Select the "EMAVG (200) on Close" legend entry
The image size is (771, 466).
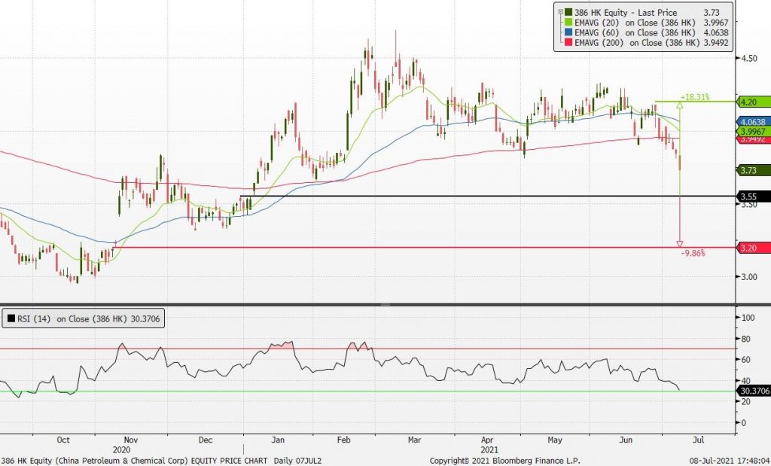point(637,43)
